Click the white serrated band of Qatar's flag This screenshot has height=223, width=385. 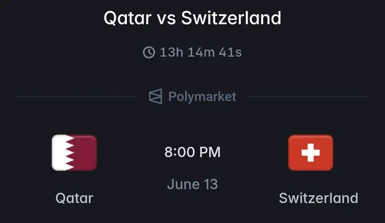coord(61,153)
